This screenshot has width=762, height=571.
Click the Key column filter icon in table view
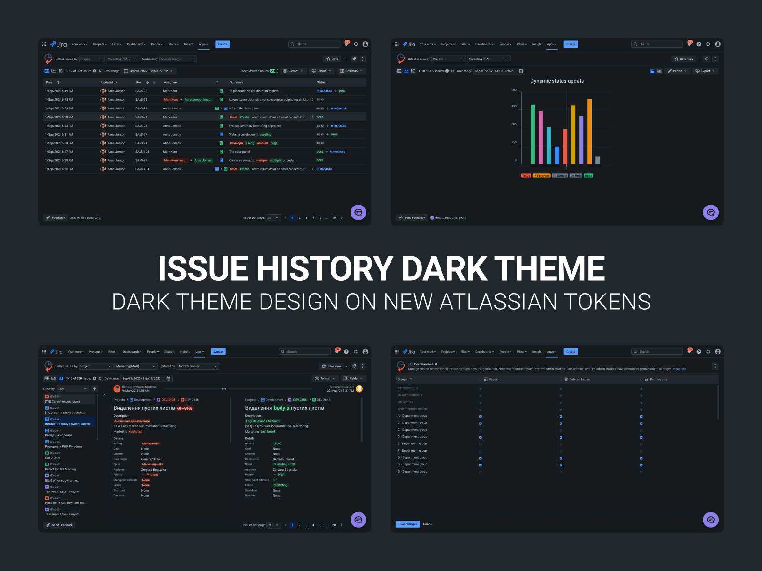point(154,82)
